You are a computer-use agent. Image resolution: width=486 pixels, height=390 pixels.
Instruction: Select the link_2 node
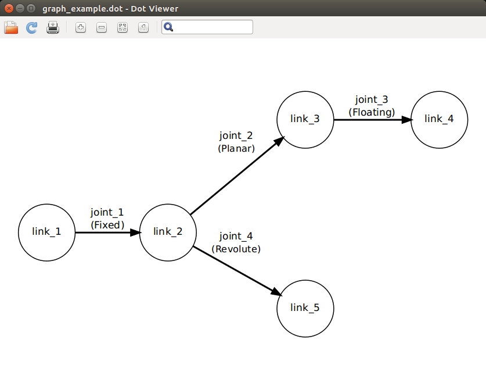pyautogui.click(x=168, y=232)
